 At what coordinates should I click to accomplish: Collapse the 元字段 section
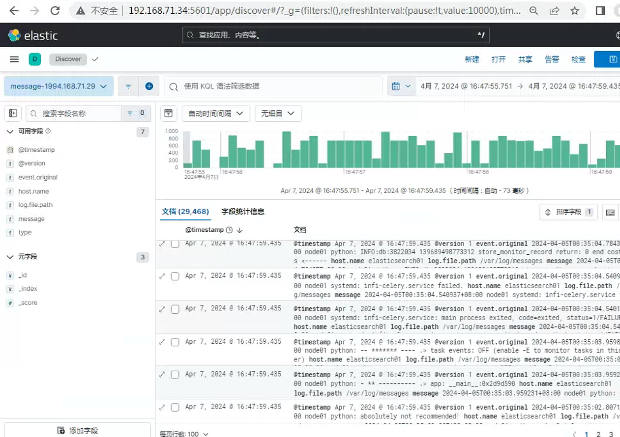point(10,257)
